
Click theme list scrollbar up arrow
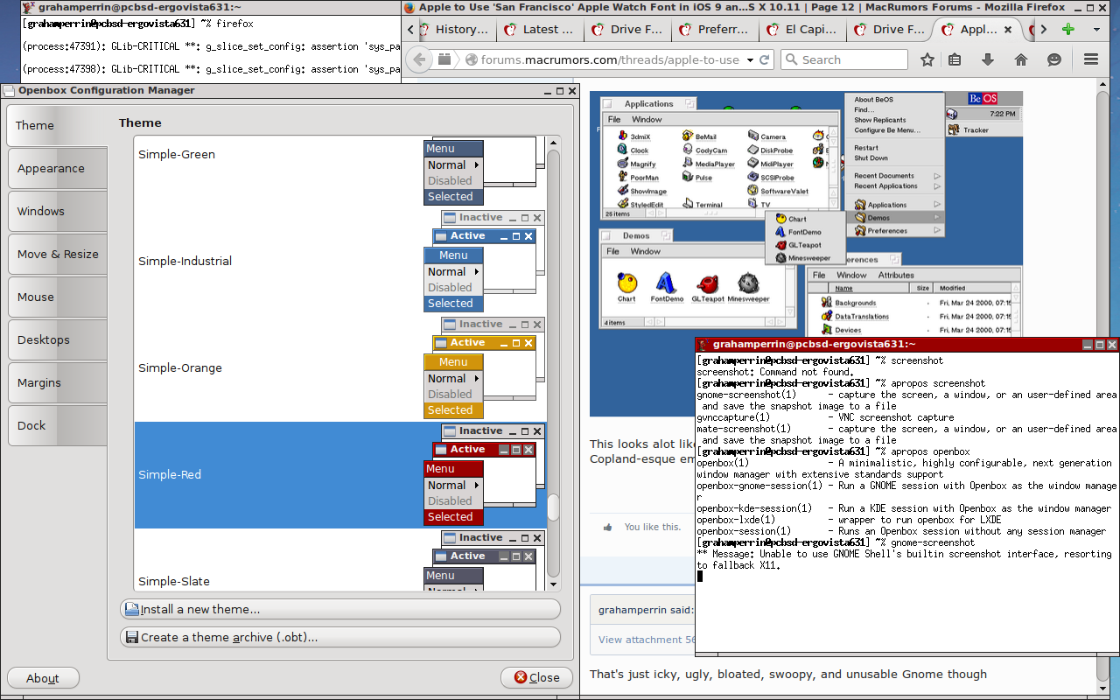pyautogui.click(x=553, y=143)
